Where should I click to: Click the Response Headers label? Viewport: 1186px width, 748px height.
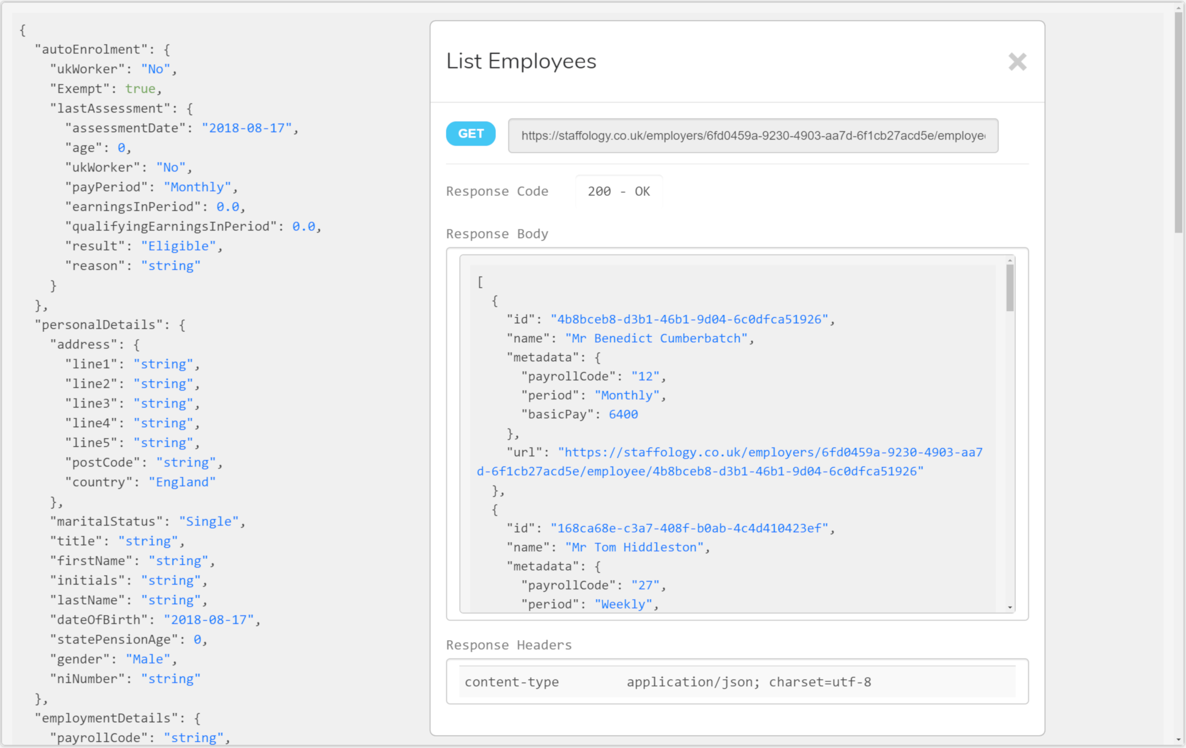click(x=509, y=645)
